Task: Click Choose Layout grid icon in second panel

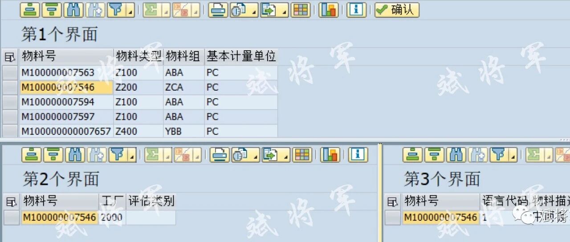Action: (302, 155)
